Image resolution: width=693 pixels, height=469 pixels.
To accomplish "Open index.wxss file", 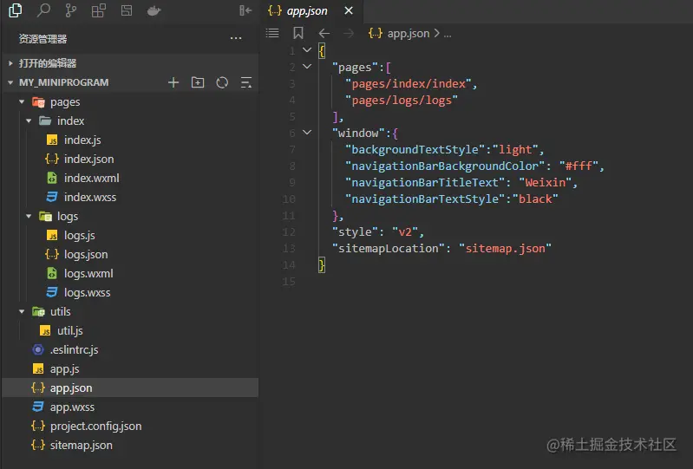I will 90,197.
